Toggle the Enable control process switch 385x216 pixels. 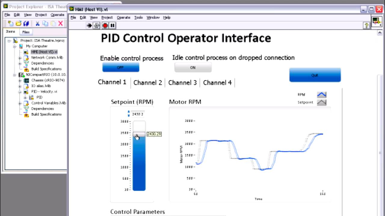[121, 67]
